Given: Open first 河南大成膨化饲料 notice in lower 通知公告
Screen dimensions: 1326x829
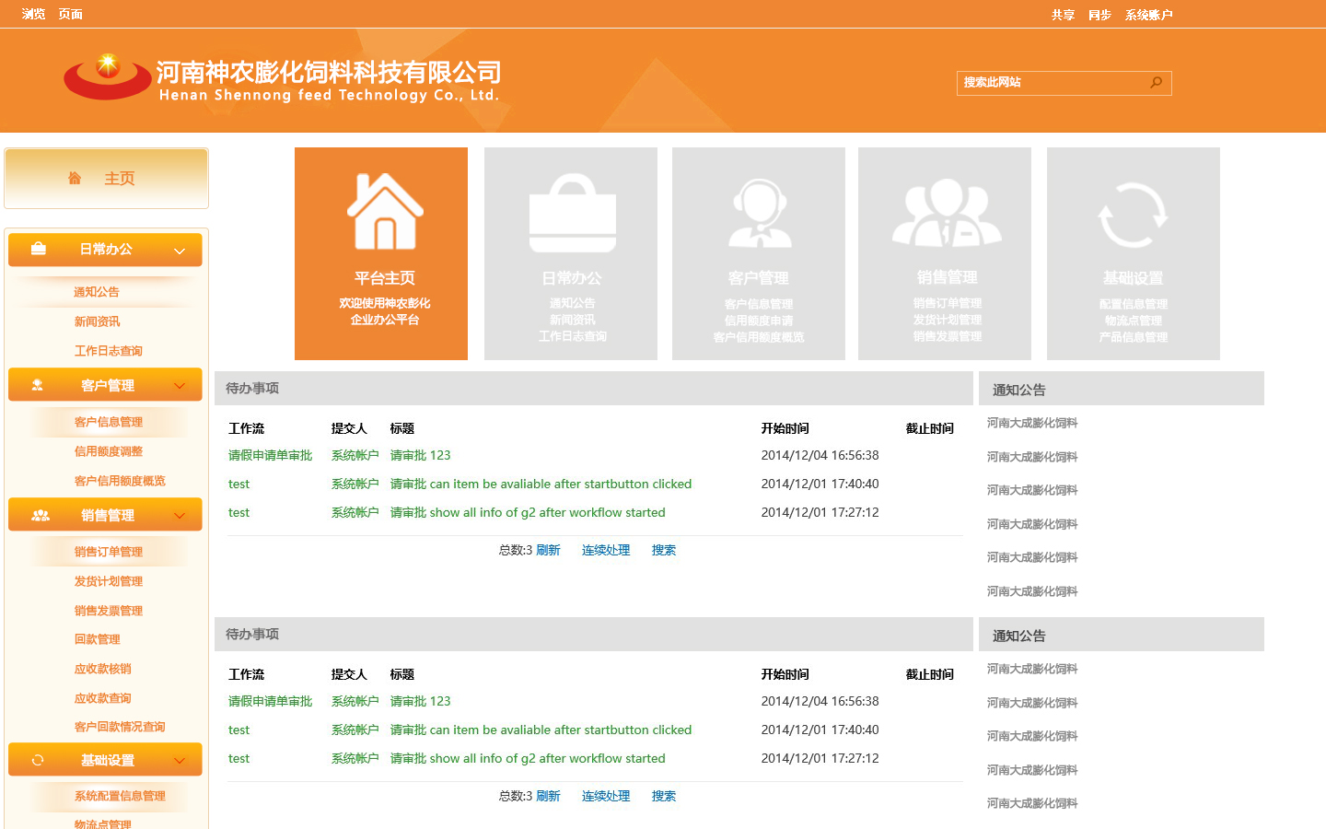Looking at the screenshot, I should [1032, 669].
